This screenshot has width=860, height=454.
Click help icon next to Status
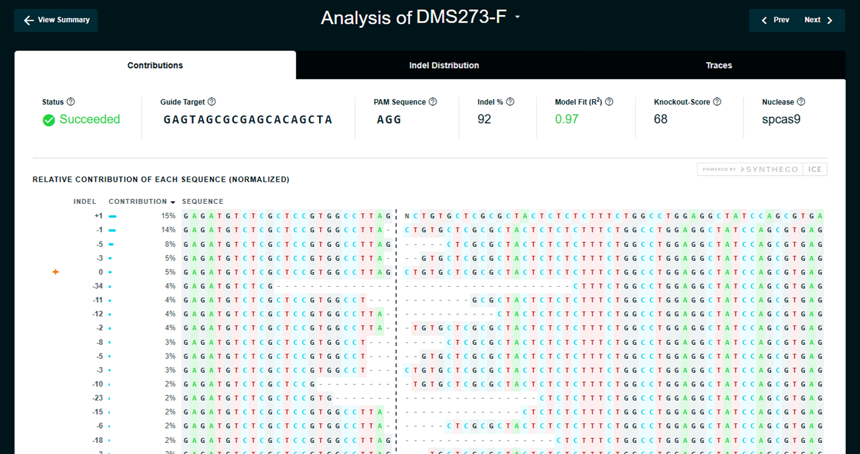click(71, 102)
